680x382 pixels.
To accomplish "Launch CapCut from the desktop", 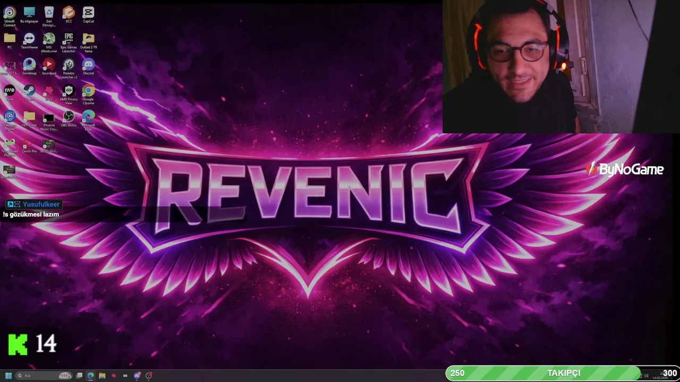I will 88,15.
